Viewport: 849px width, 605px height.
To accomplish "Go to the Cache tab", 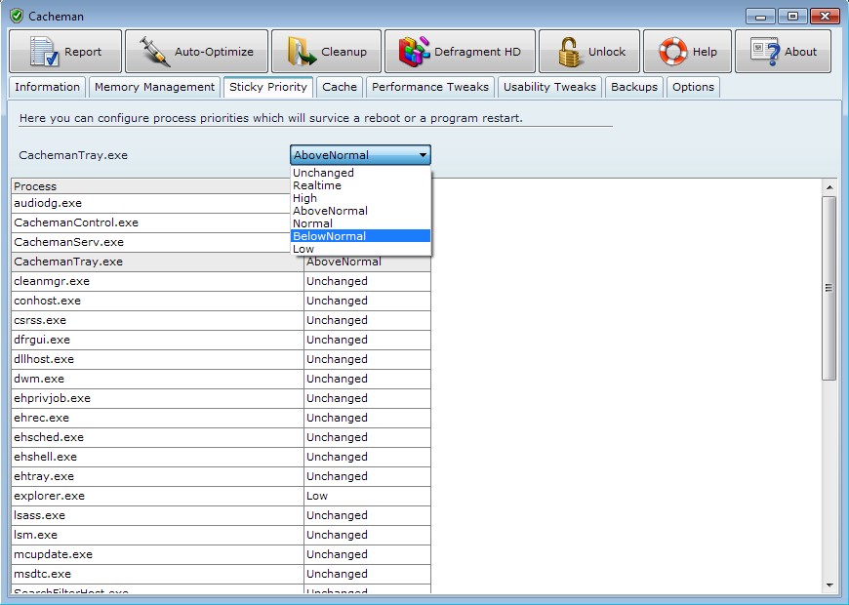I will point(340,87).
